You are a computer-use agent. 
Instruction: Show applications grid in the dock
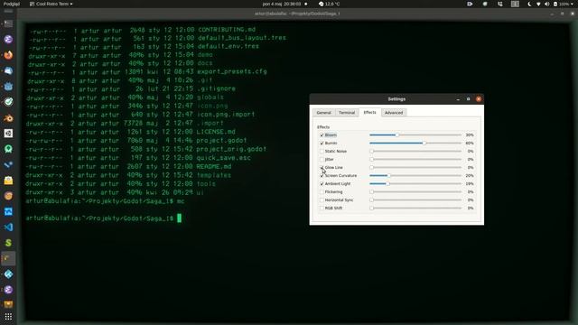(x=8, y=317)
